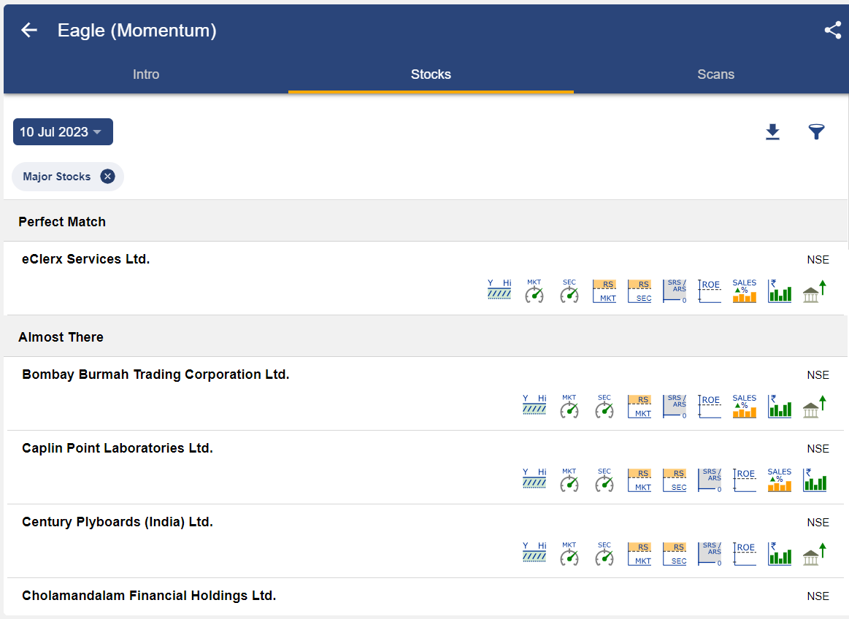
Task: Open Cholamandalam Financial Holdings Ltd.
Action: (149, 595)
